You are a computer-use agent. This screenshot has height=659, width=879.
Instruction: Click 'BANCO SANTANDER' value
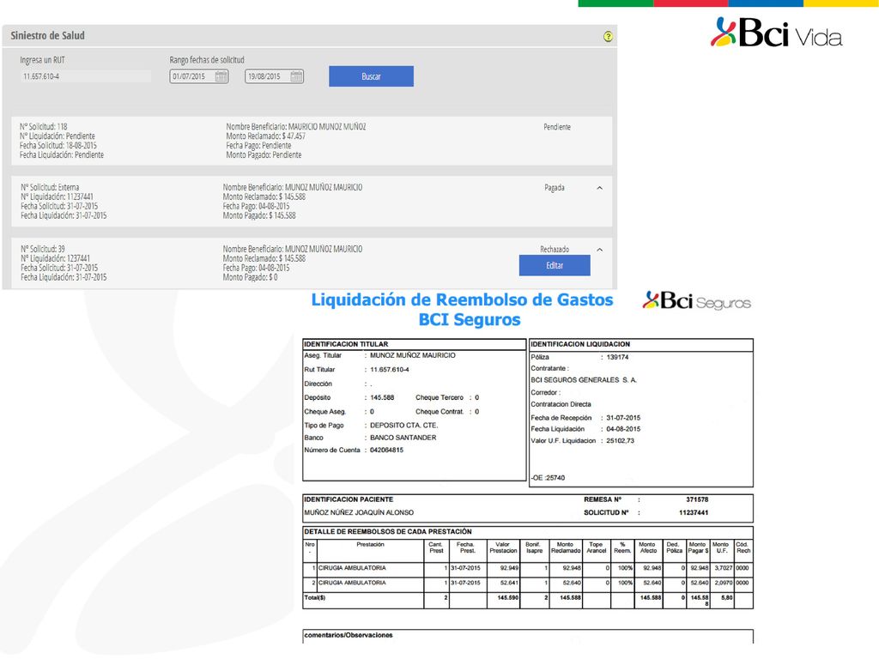(x=403, y=438)
